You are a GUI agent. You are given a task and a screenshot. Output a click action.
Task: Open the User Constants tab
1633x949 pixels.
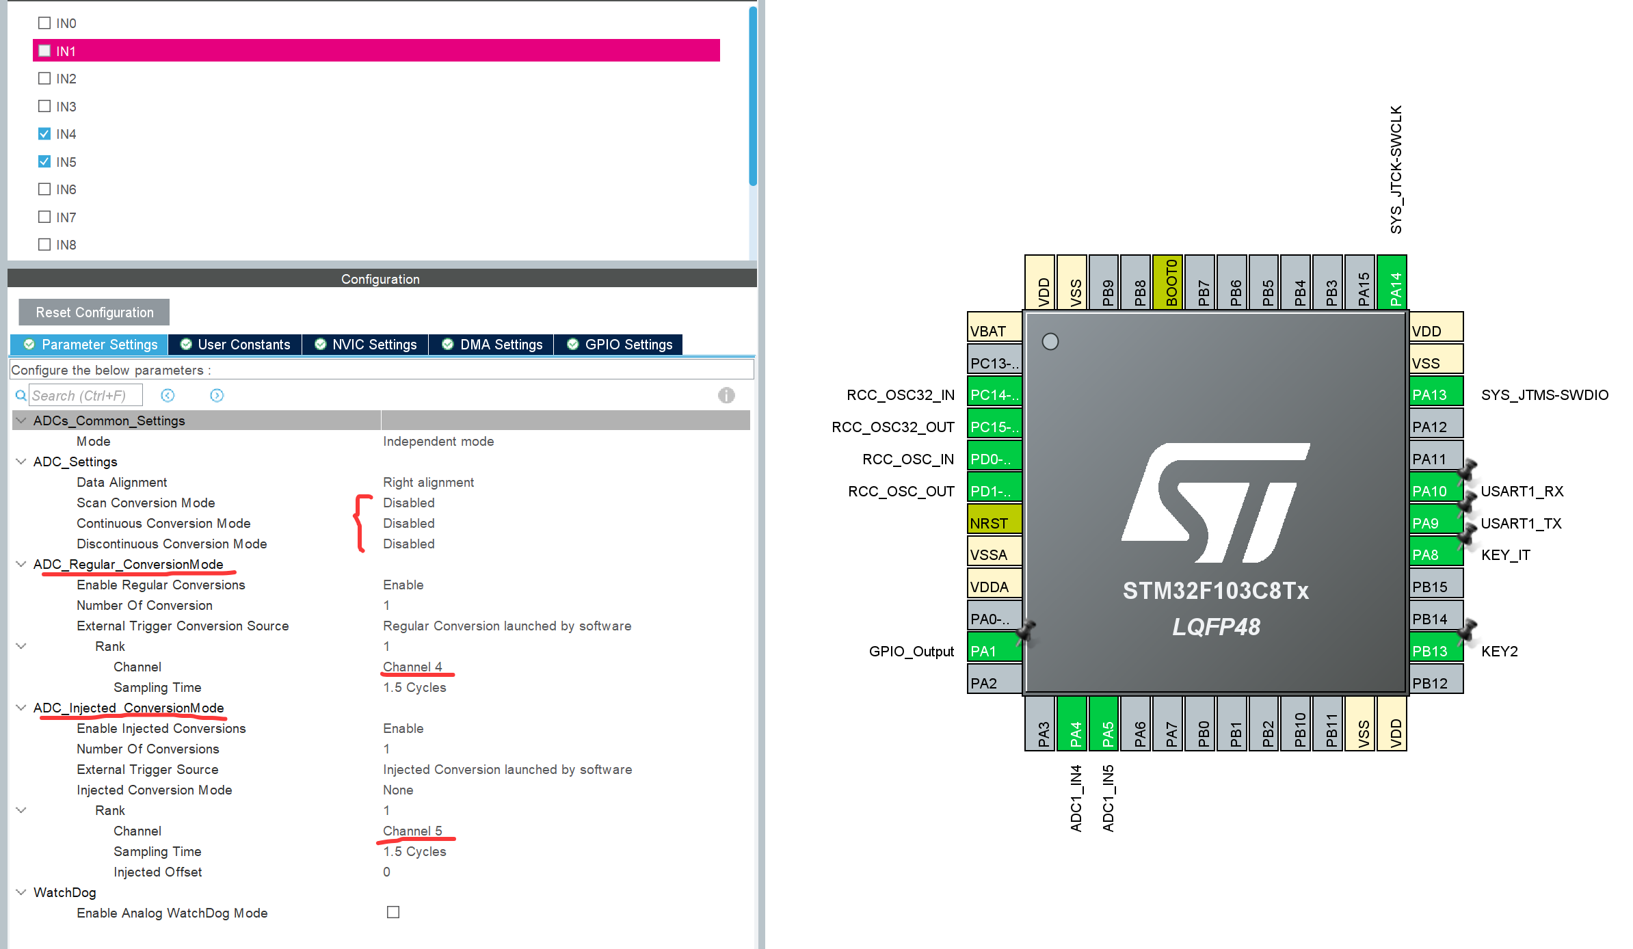[235, 345]
